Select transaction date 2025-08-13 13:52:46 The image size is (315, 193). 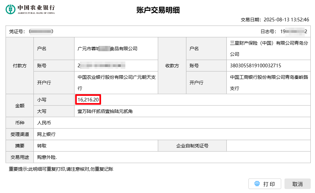coord(286,19)
